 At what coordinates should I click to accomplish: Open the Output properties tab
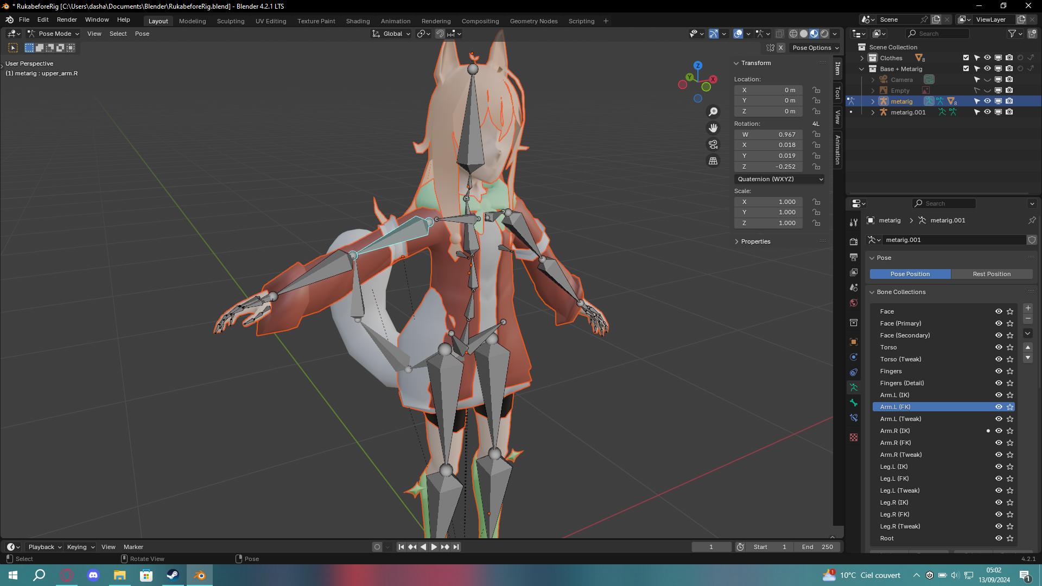854,257
